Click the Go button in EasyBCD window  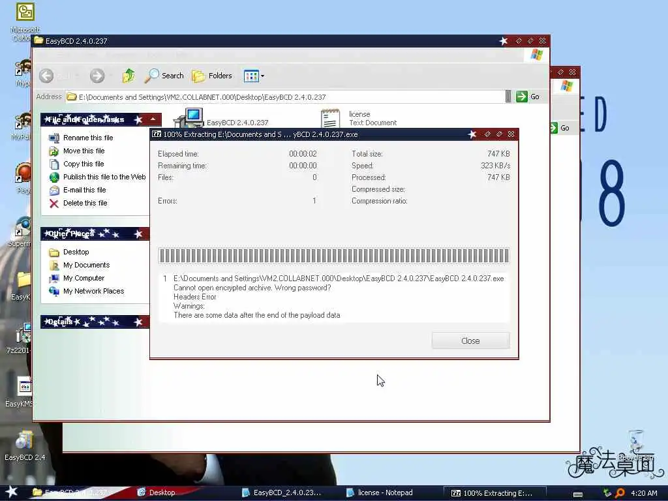528,97
